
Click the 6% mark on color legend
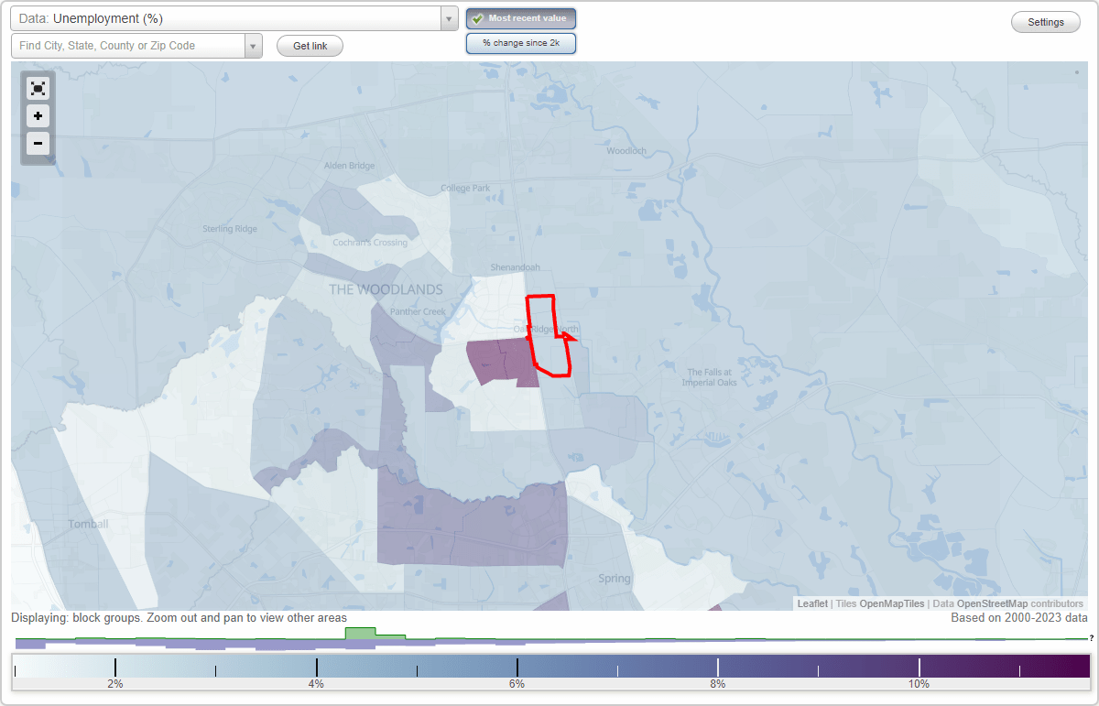(x=517, y=684)
